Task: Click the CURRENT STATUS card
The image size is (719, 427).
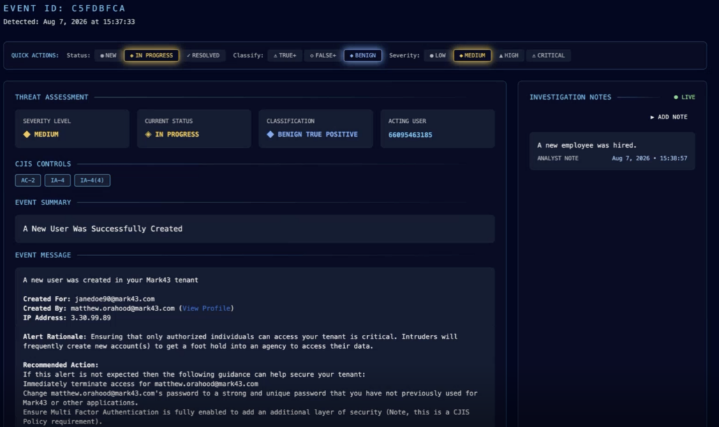Action: pos(194,128)
